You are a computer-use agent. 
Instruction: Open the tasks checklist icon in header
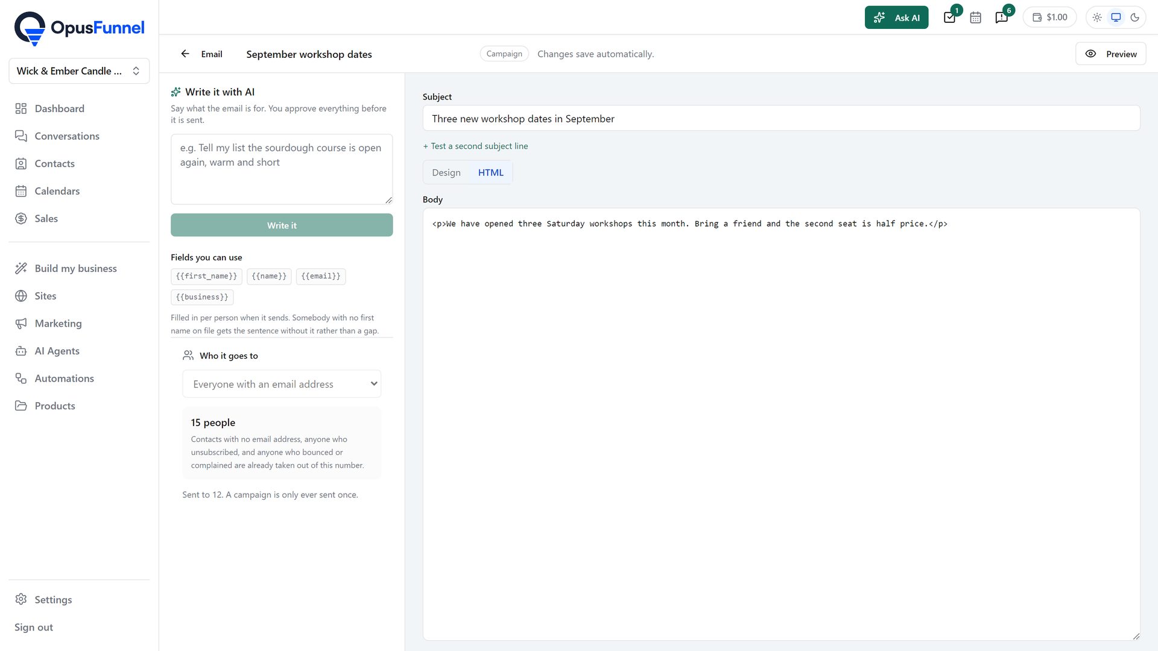coord(949,17)
